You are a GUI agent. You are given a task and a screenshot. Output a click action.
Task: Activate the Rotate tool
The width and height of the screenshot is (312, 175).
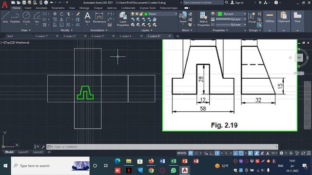click(62, 14)
